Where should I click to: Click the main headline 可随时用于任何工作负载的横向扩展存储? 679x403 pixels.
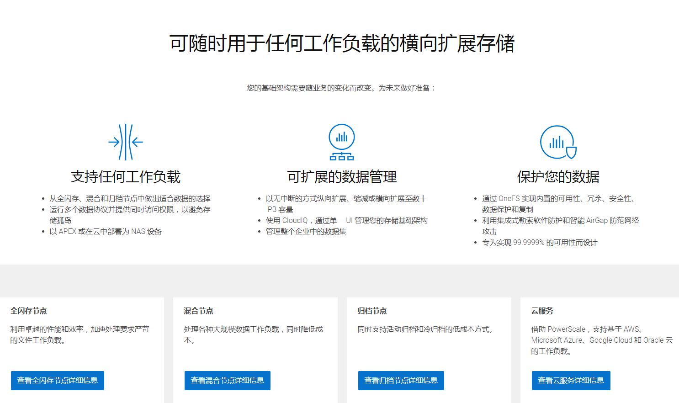[342, 44]
